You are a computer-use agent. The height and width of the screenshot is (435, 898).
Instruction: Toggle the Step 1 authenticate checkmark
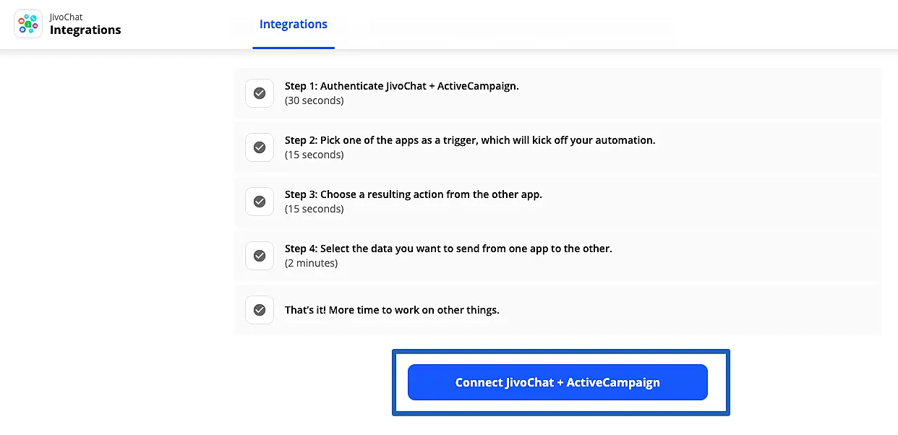(x=260, y=93)
